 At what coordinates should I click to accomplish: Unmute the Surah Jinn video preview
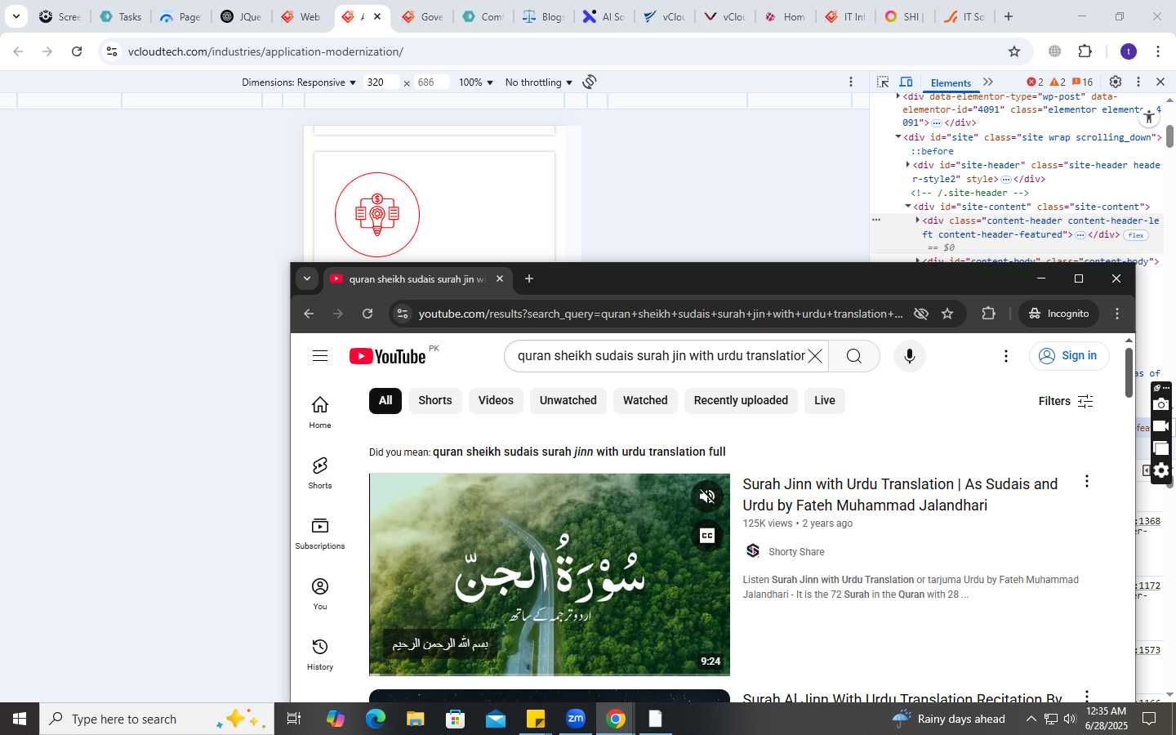pos(707,496)
